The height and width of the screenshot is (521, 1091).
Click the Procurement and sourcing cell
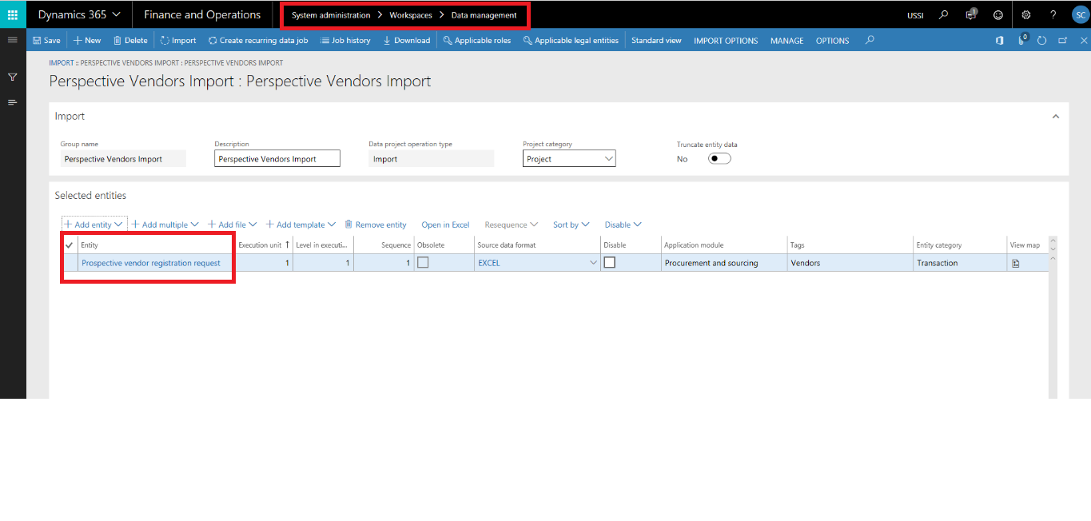[x=723, y=263]
